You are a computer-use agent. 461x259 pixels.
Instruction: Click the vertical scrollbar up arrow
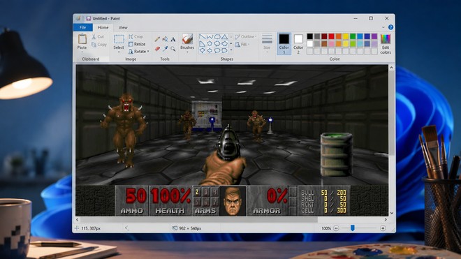392,68
